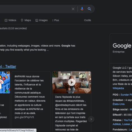Open the Looker subsidiary link
Image resolution: width=132 pixels, height=132 pixels.
coord(126,124)
